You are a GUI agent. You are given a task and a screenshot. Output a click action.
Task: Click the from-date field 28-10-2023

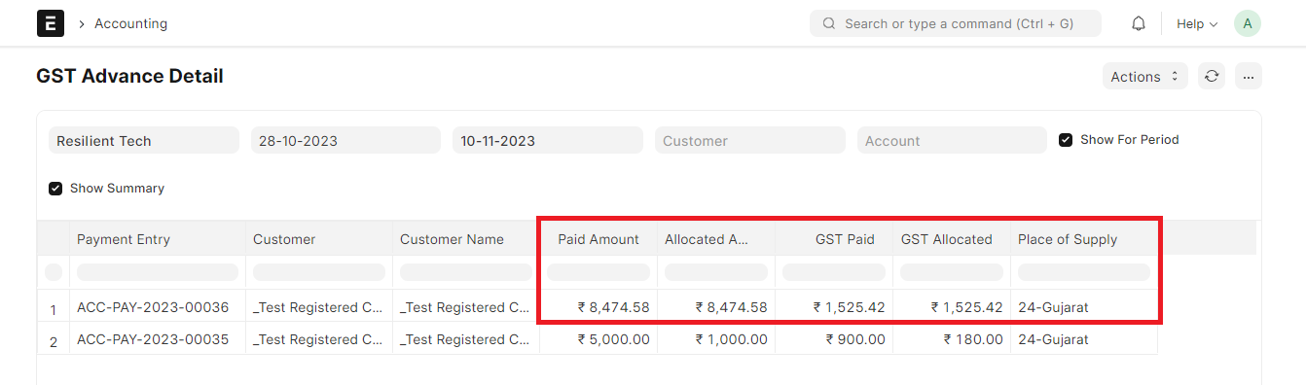pyautogui.click(x=345, y=140)
